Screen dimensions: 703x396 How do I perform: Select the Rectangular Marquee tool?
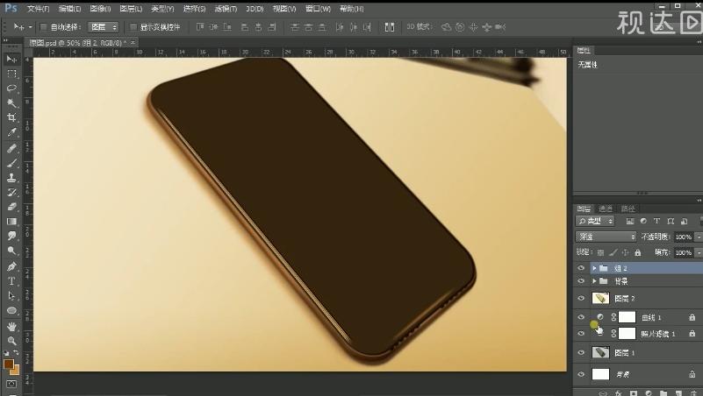pos(11,74)
